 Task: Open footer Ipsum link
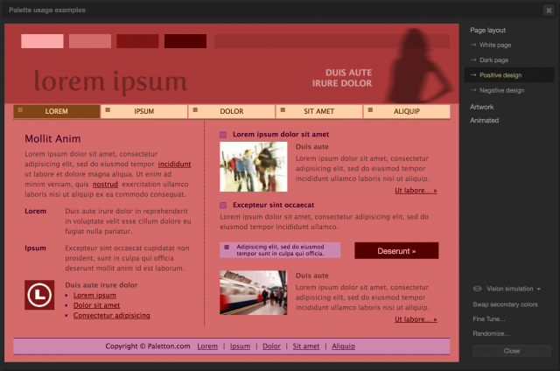point(240,346)
